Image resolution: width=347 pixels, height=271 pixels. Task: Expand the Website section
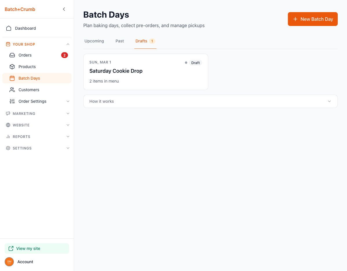point(68,125)
